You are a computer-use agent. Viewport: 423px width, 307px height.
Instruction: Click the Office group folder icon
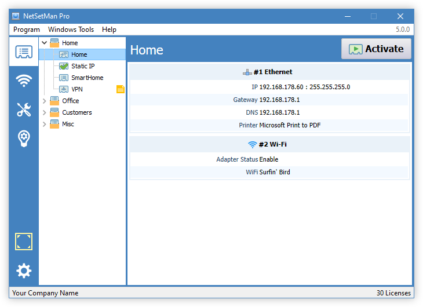(54, 101)
